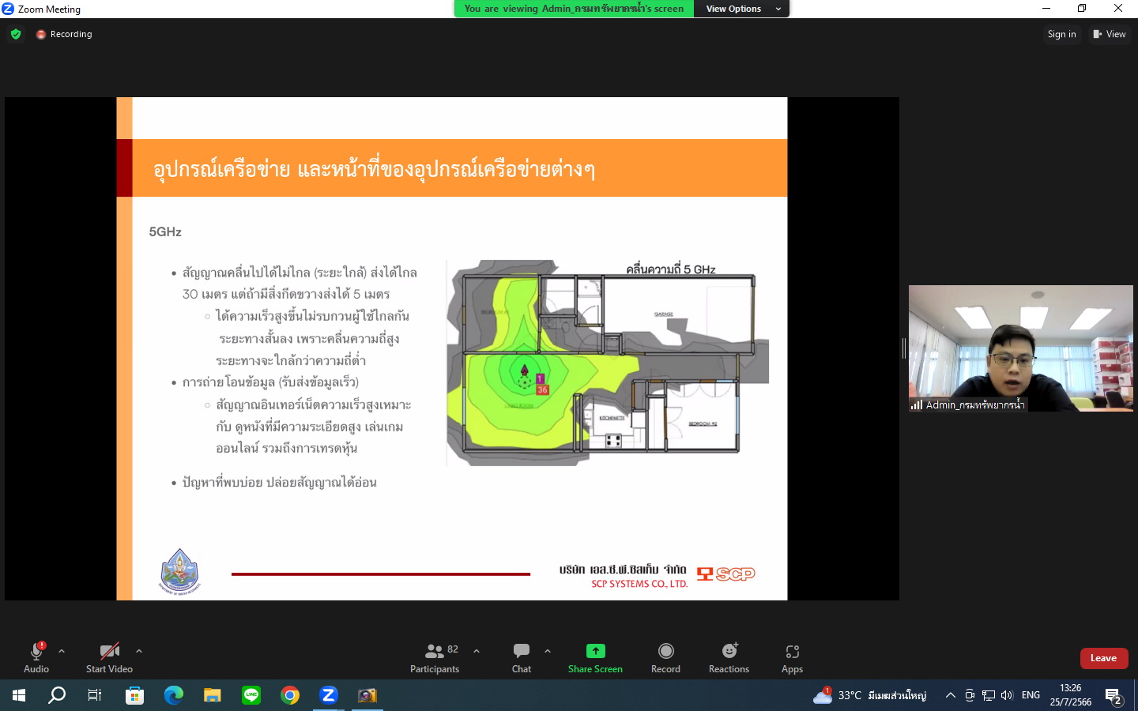Change layout using View button
Viewport: 1138px width, 711px height.
coord(1109,34)
